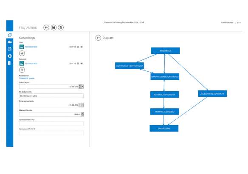Add an attachment with the second plus button
Viewport: 248px width, 174px height.
click(22, 70)
